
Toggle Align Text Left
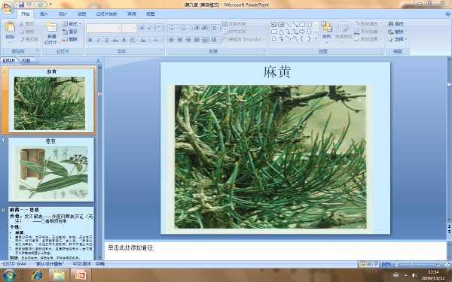[172, 40]
